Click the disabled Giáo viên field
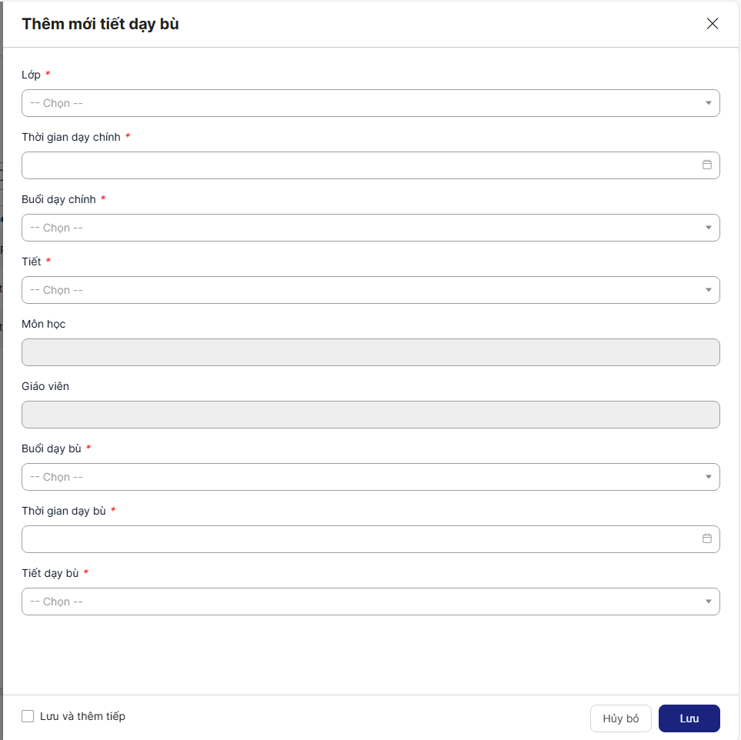 (370, 415)
